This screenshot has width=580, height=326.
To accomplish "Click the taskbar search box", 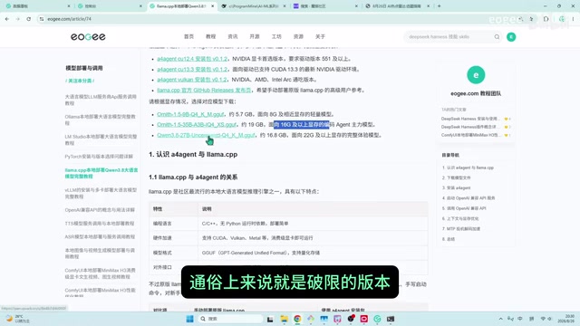I will click(x=229, y=319).
